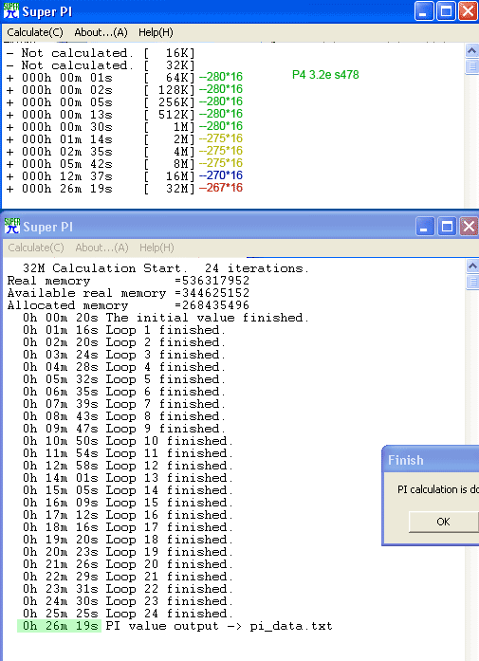The image size is (479, 661).
Task: Minimize the top Super PI window
Action: [423, 11]
